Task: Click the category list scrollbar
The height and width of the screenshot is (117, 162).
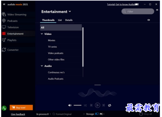Action: [83, 47]
